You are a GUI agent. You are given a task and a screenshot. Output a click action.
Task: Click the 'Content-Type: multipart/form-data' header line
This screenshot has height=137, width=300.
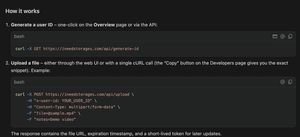click(x=73, y=107)
